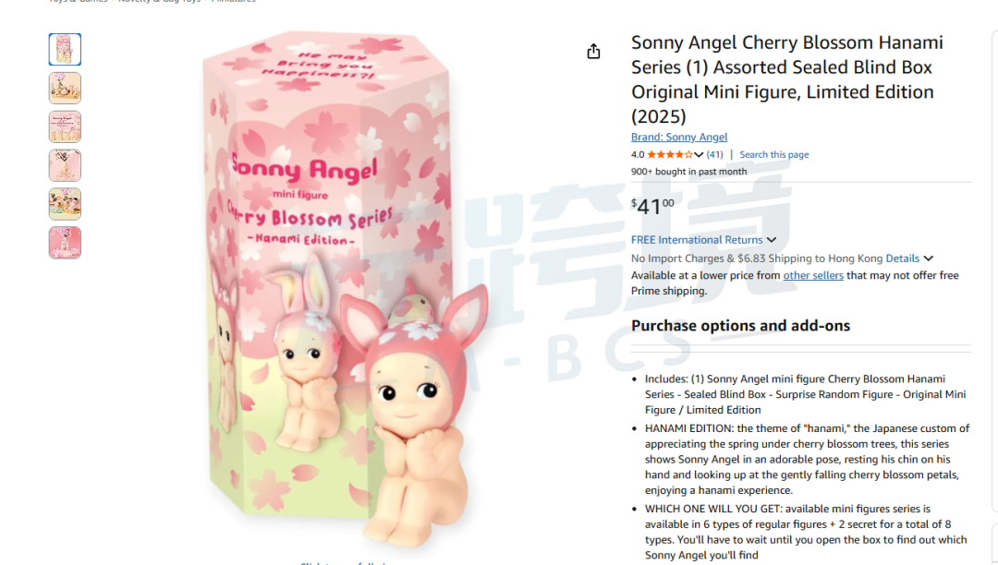Screen dimensions: 998x565
Task: Expand FREE International Returns chevron
Action: (x=772, y=240)
